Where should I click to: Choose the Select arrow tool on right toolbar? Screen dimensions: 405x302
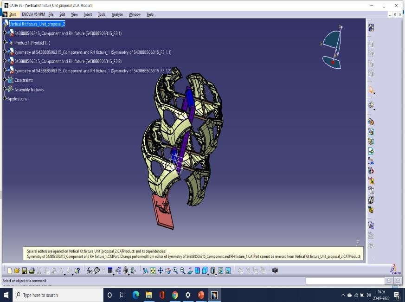[x=371, y=90]
